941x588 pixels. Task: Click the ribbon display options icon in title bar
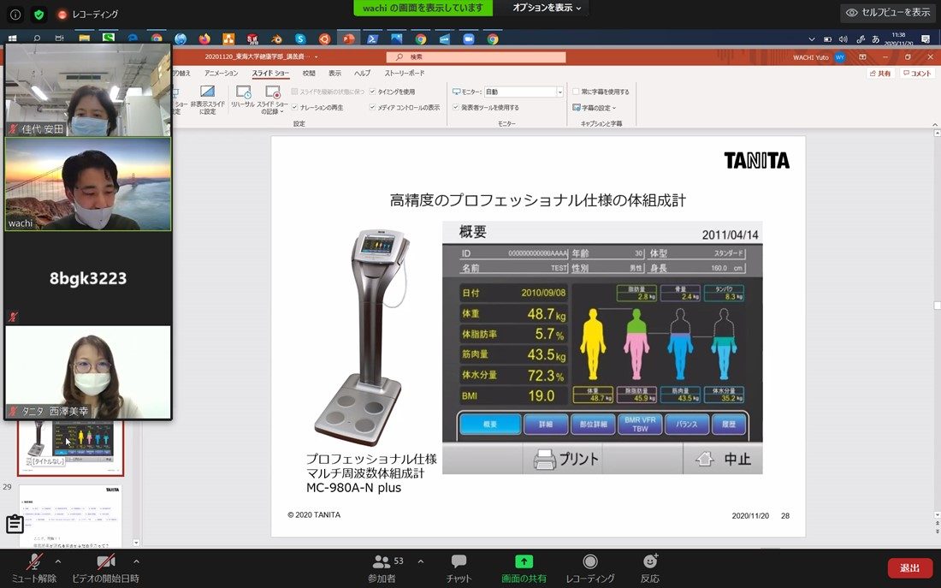click(863, 57)
